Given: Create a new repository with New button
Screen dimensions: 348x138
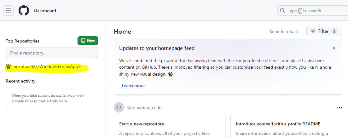Looking at the screenshot, I should point(88,41).
